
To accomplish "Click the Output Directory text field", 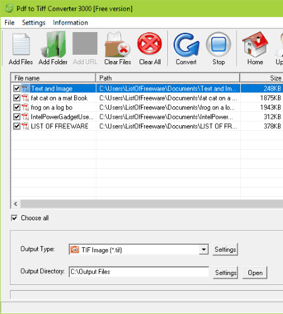I will pyautogui.click(x=139, y=272).
